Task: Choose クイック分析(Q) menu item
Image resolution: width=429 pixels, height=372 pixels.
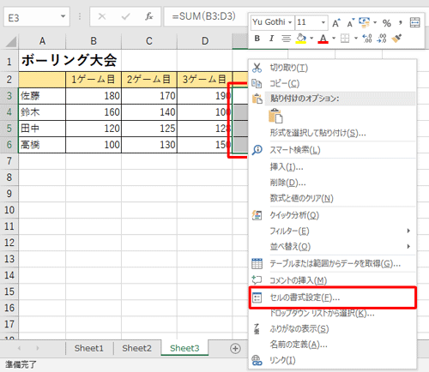Action: 332,215
